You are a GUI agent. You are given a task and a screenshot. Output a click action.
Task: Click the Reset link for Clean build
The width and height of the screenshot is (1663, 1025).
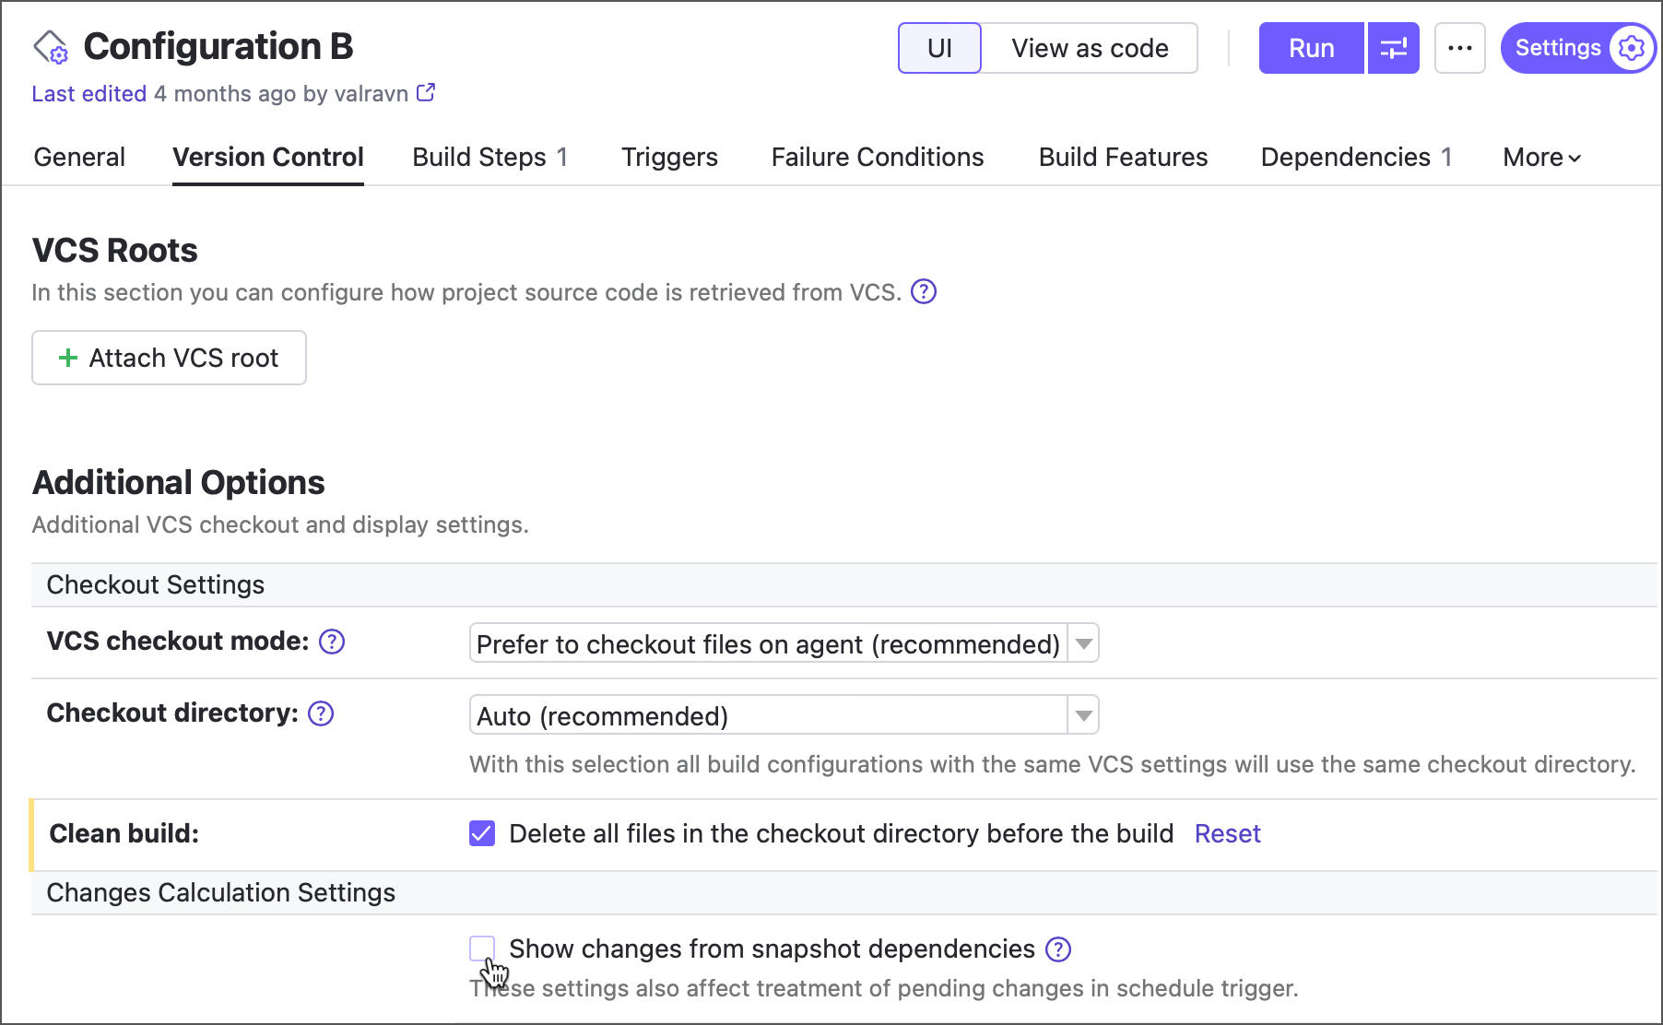point(1227,833)
